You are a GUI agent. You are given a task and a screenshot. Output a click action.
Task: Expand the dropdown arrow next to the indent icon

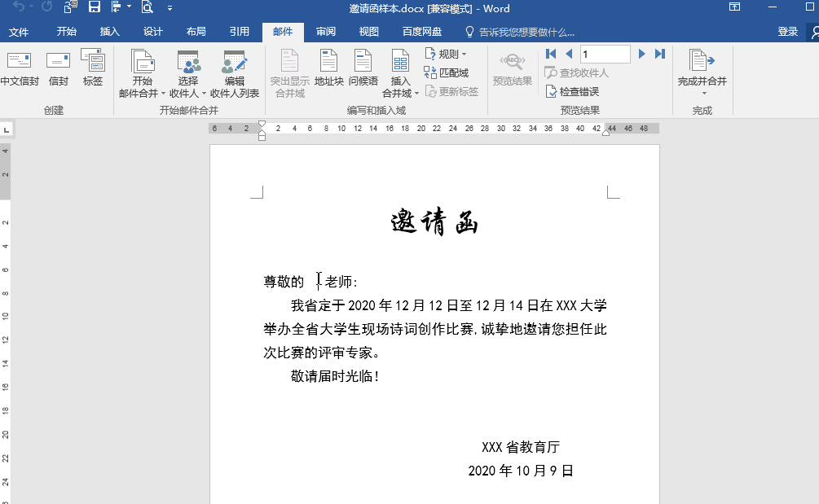129,7
